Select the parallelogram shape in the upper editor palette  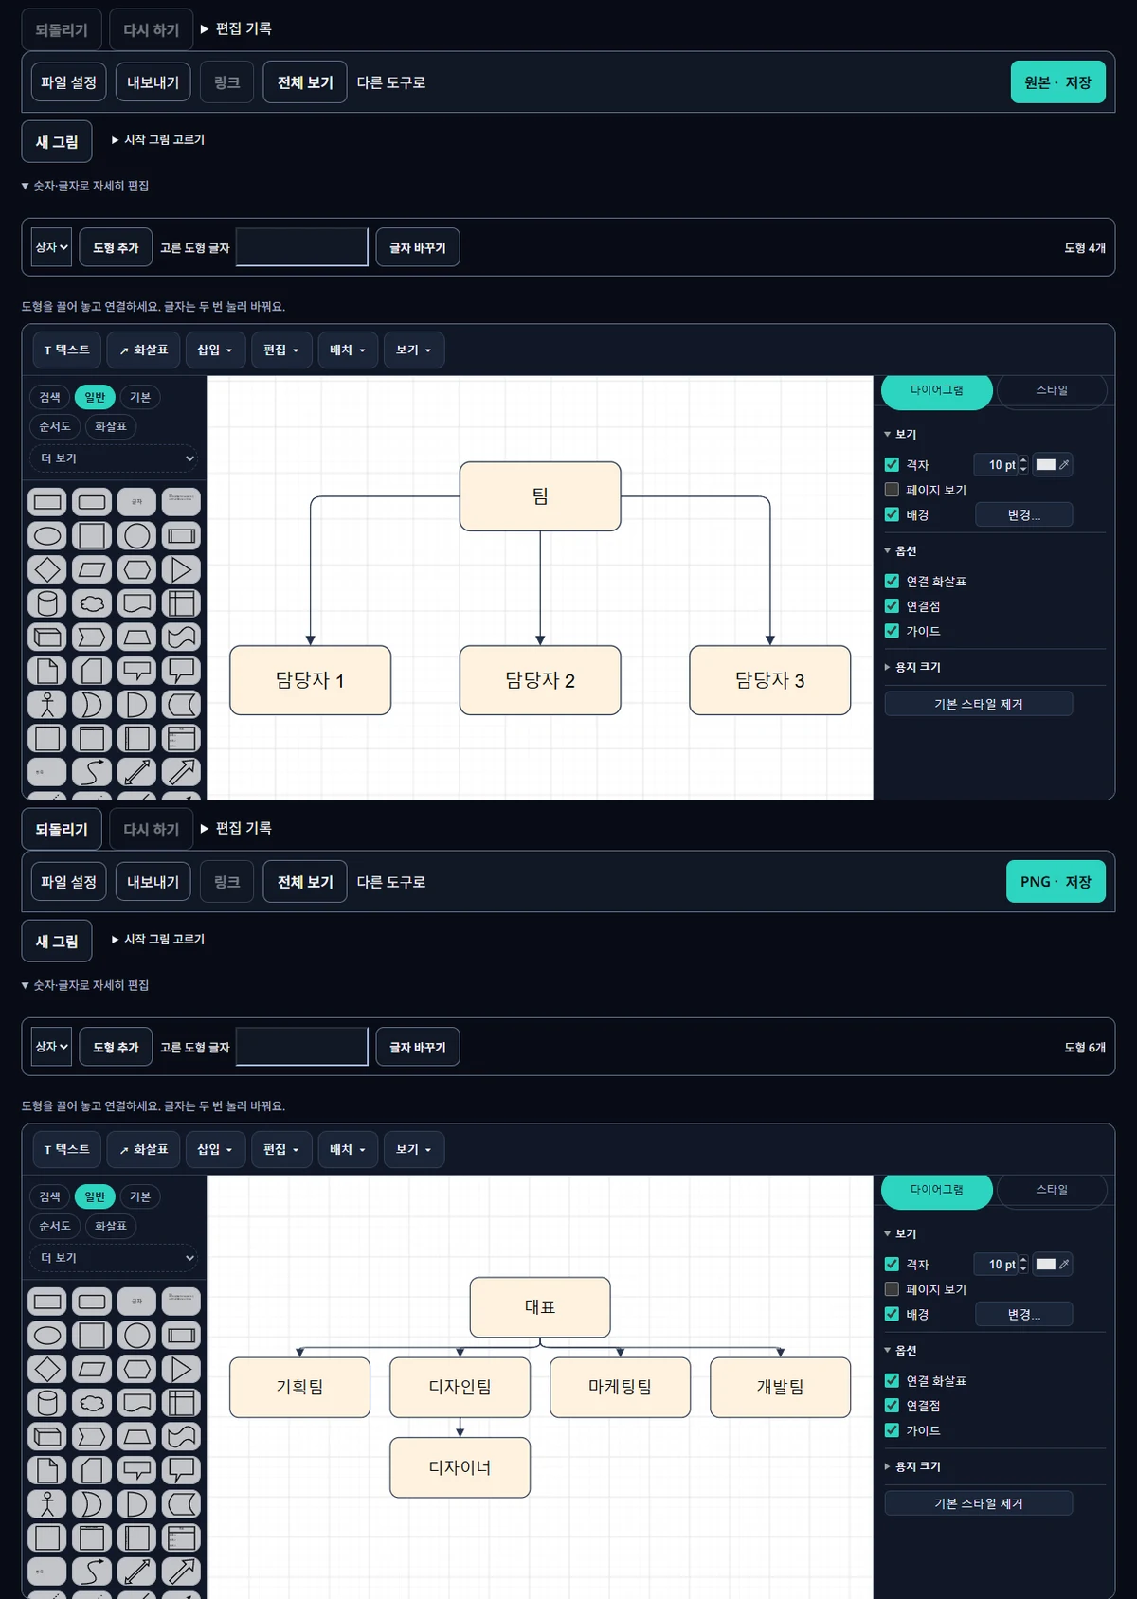(x=92, y=569)
